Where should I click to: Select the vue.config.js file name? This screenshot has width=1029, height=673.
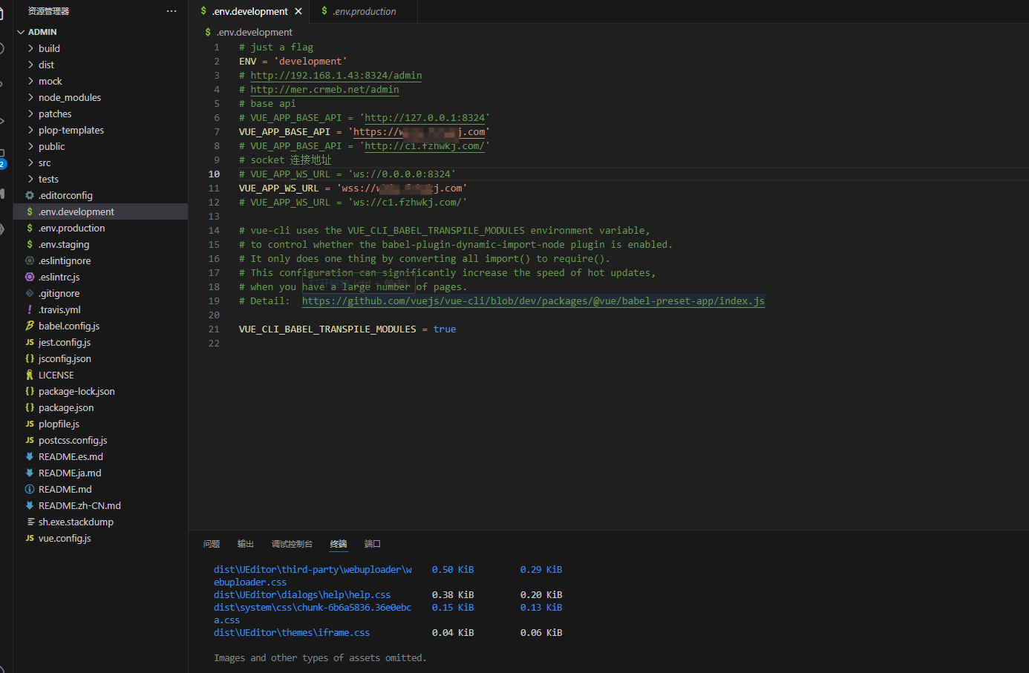65,538
